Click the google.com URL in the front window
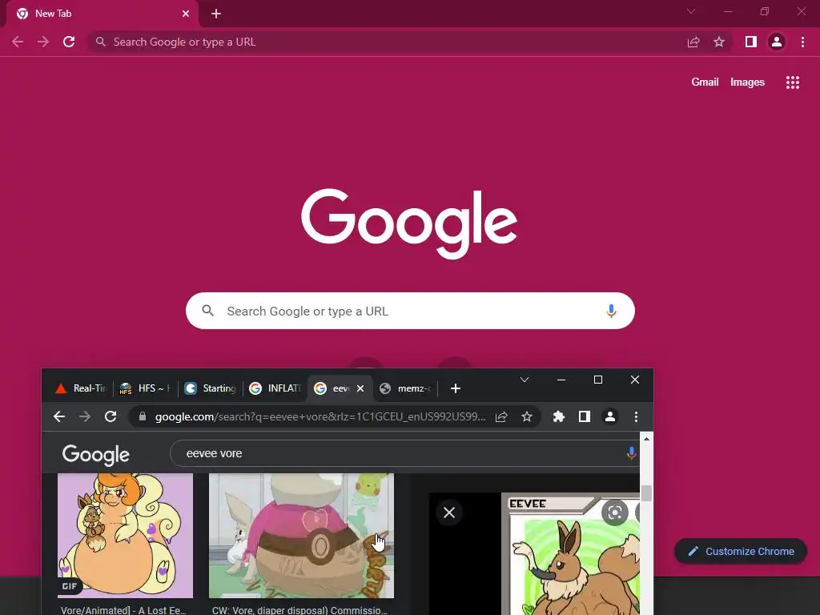820x615 pixels. (320, 416)
